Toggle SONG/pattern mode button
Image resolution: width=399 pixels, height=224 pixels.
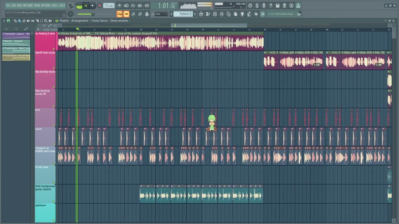pos(79,6)
